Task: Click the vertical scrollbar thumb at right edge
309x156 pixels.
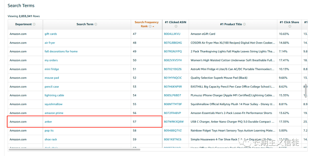Action: (306, 91)
